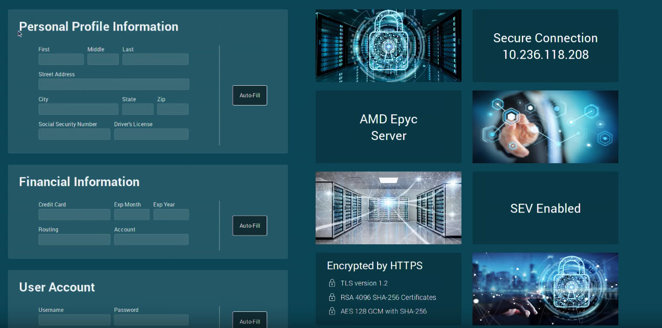Auto-Fill the User Account form
The width and height of the screenshot is (662, 328).
point(249,320)
